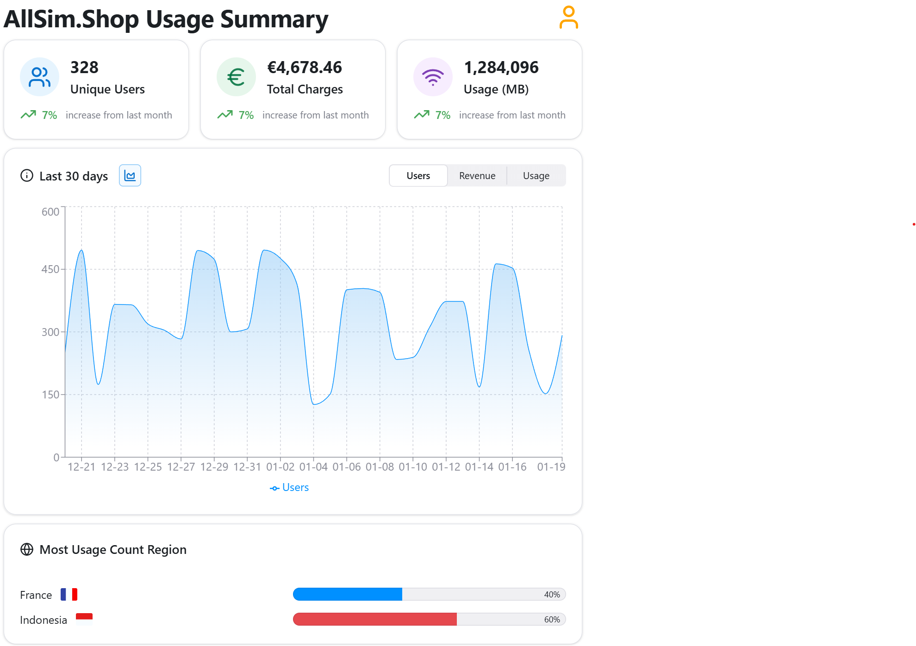Click the 01-04 low point on chart
The image size is (916, 646).
tap(314, 404)
